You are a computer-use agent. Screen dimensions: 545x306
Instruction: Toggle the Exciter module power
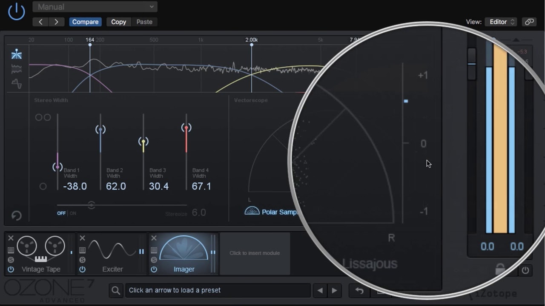tap(82, 269)
